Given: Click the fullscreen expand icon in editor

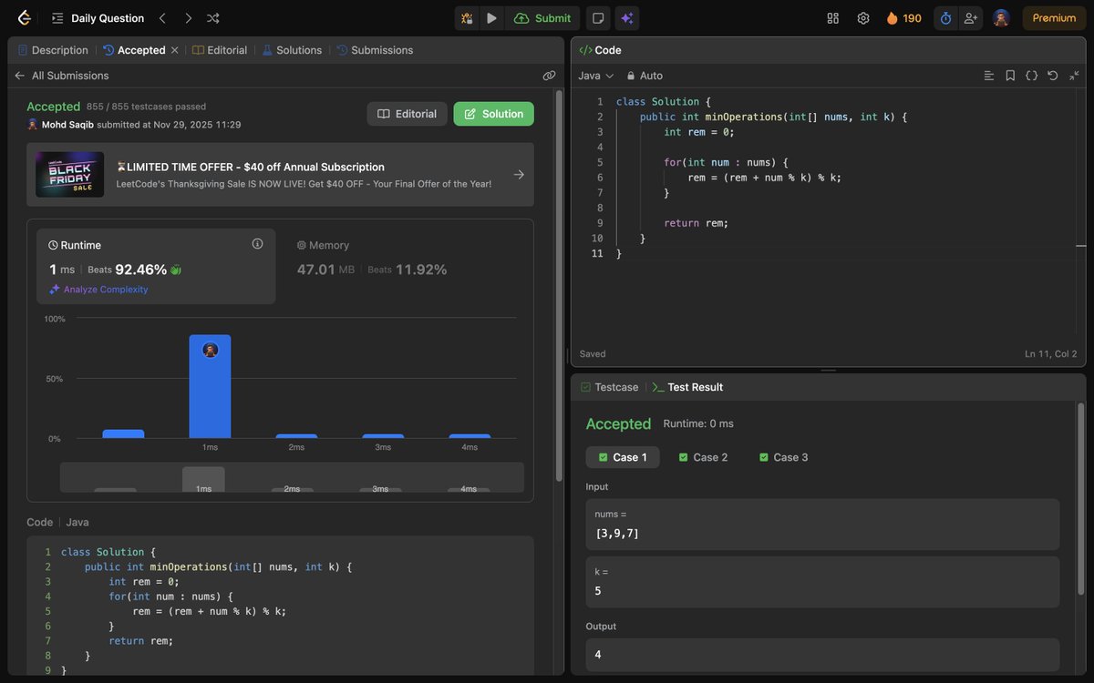Looking at the screenshot, I should tap(1073, 76).
